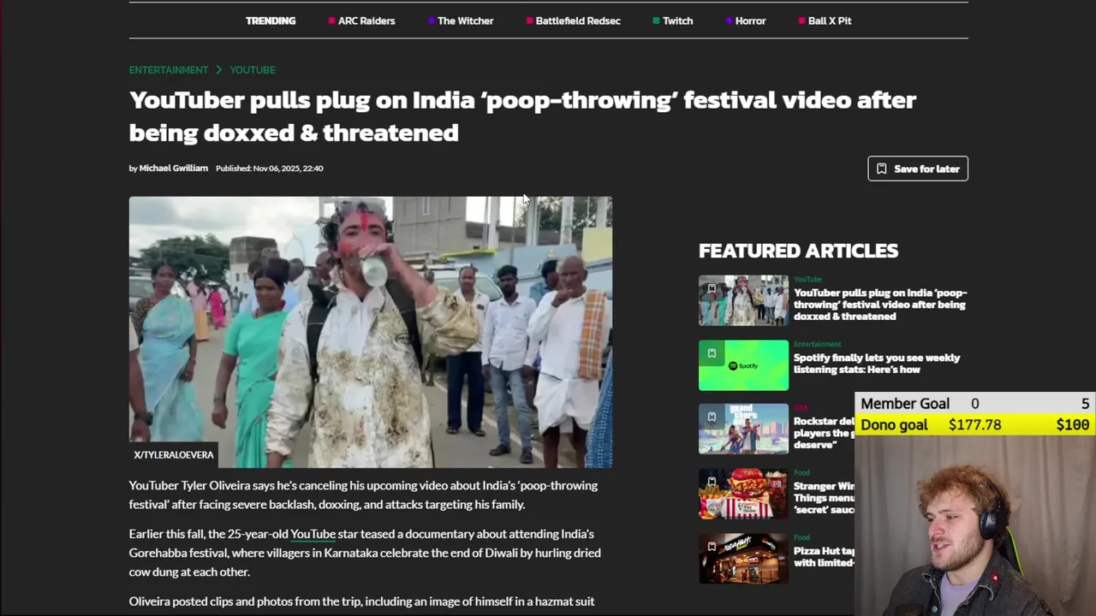Click the Save for later button
Screen dimensions: 1096x616
[x=918, y=169]
